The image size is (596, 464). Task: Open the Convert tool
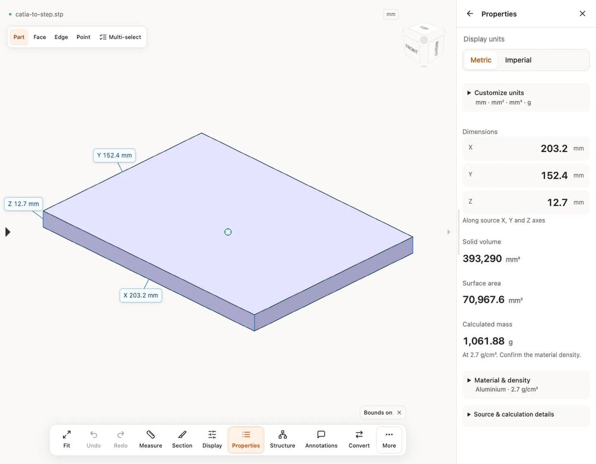click(359, 440)
